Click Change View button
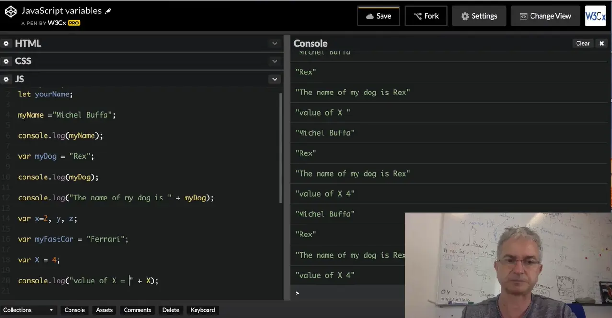Viewport: 612px width, 318px height. (x=545, y=16)
